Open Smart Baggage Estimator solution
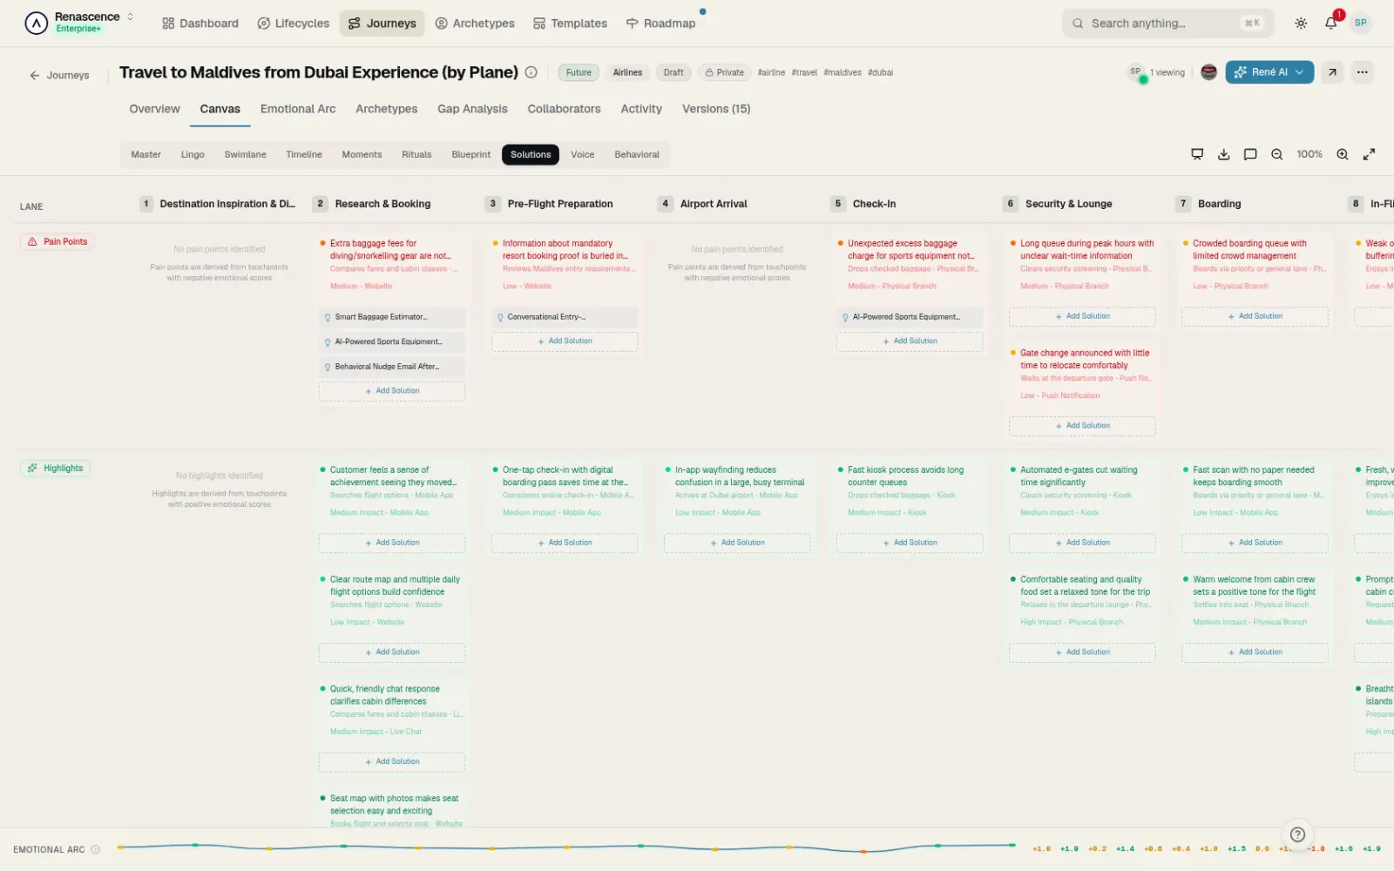Image resolution: width=1394 pixels, height=871 pixels. (392, 317)
